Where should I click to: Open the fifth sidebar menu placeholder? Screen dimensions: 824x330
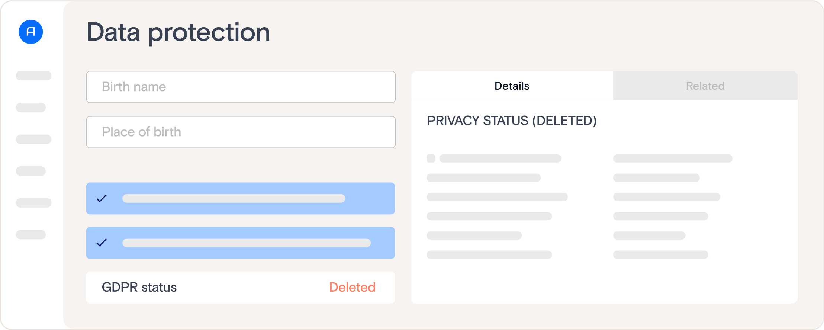(33, 203)
